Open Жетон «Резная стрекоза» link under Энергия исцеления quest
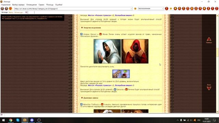Image resolution: width=219 pixels, height=123 pixels. 100,85
